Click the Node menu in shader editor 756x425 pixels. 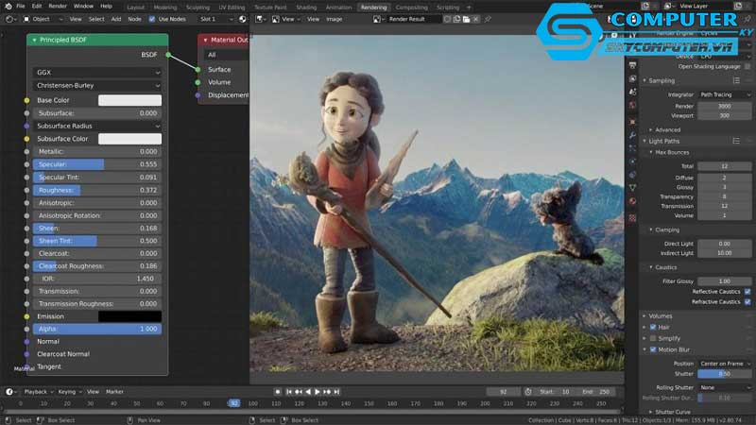[x=133, y=19]
